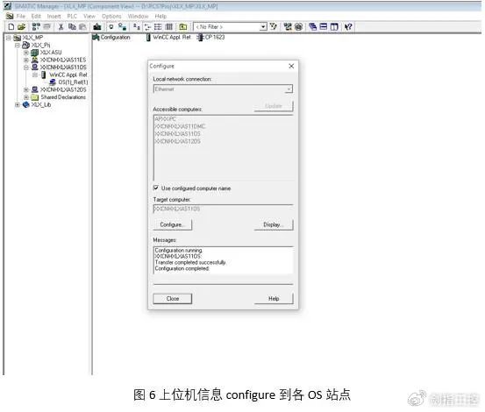The image size is (485, 412).
Task: Collapse WinCC Appl. Ref. tree node
Action: click(x=35, y=75)
